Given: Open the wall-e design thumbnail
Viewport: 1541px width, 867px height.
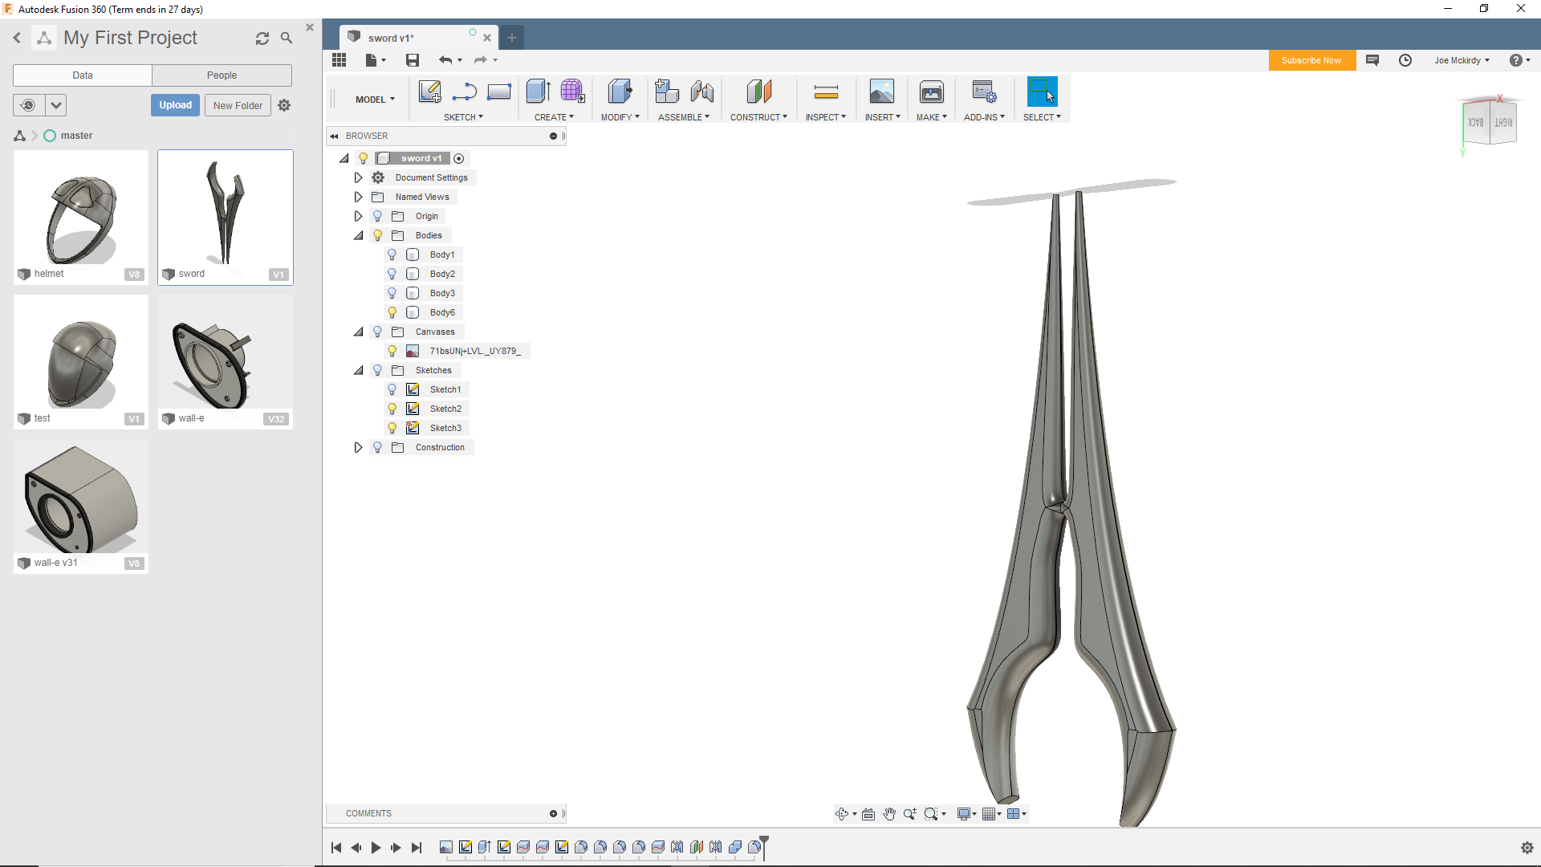Looking at the screenshot, I should (226, 361).
